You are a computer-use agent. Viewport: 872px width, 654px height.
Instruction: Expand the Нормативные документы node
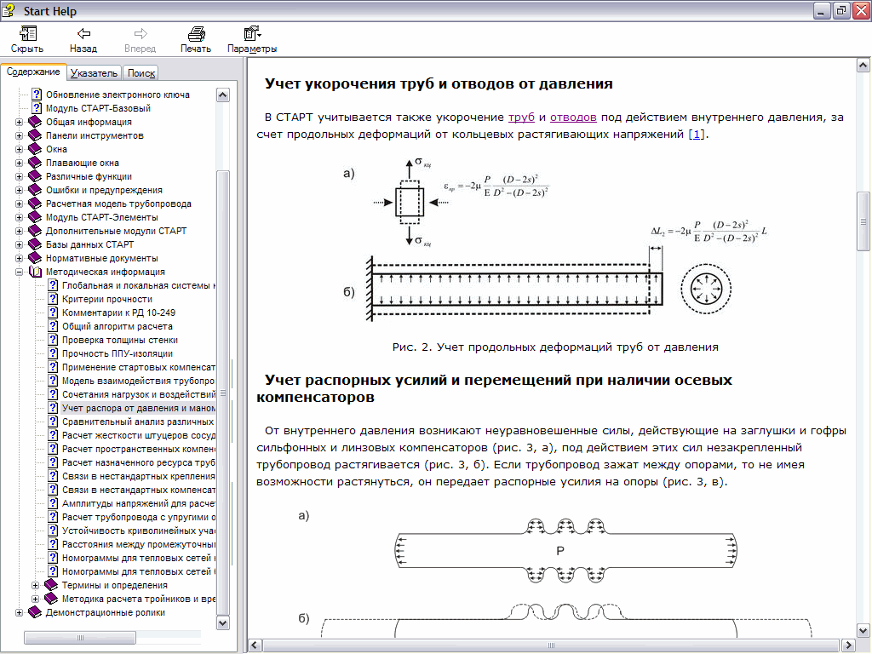[x=20, y=258]
